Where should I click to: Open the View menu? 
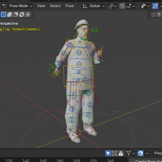point(41,6)
